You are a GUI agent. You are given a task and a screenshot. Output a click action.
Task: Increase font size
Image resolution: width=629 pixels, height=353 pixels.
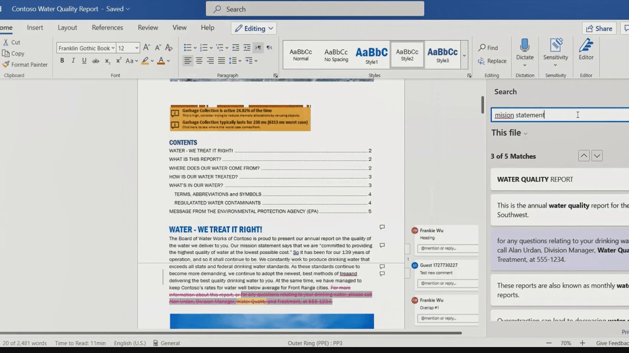(147, 48)
